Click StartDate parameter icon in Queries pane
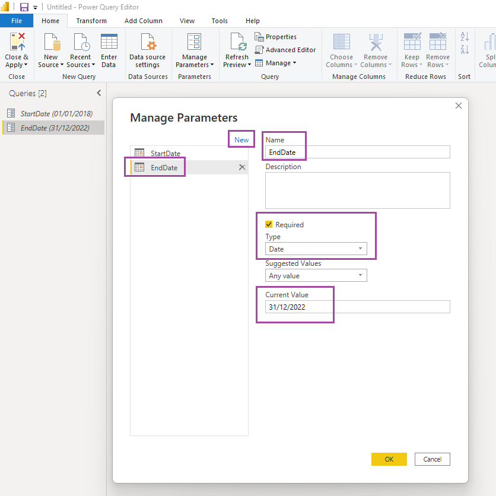496x496 pixels. (11, 113)
